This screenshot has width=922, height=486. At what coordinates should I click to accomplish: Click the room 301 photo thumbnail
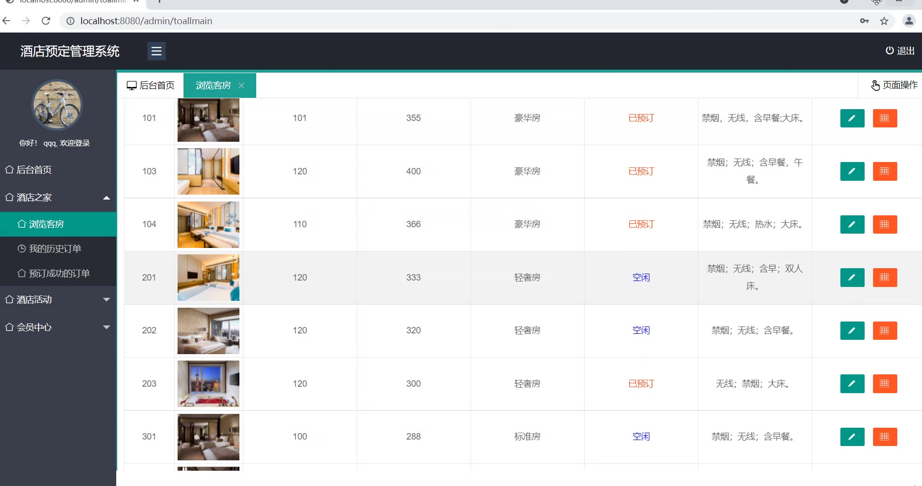(208, 437)
